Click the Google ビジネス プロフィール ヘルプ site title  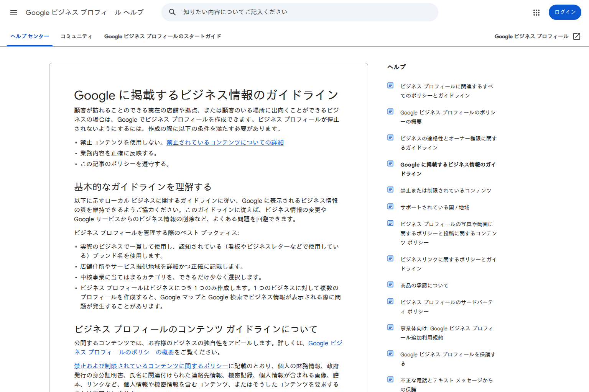point(85,12)
